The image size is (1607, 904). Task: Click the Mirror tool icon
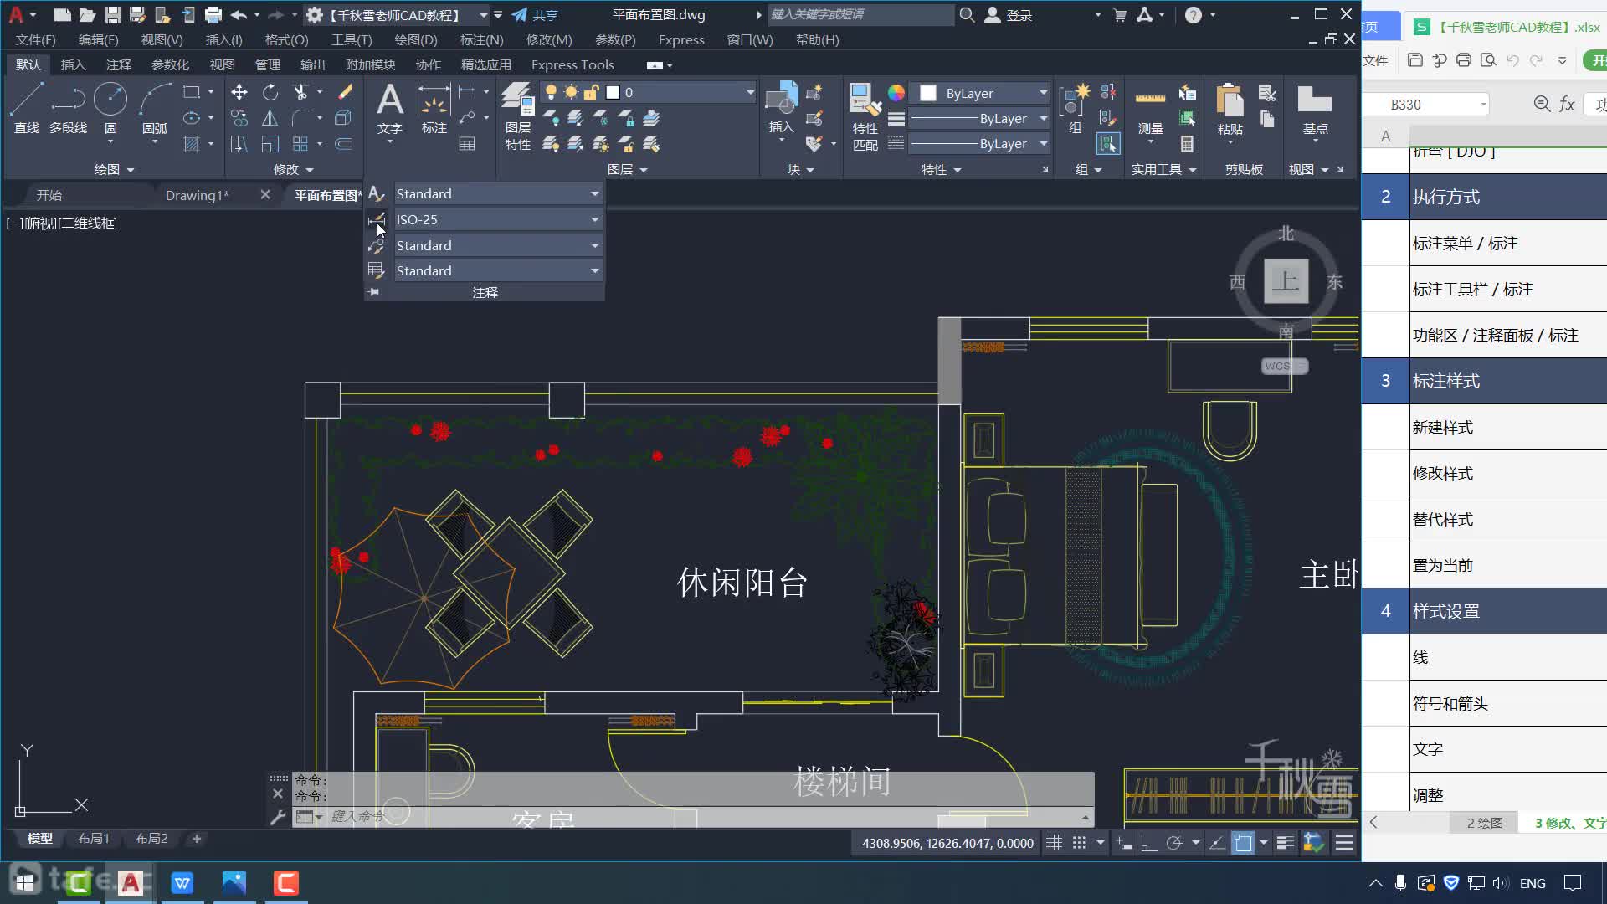pos(270,118)
